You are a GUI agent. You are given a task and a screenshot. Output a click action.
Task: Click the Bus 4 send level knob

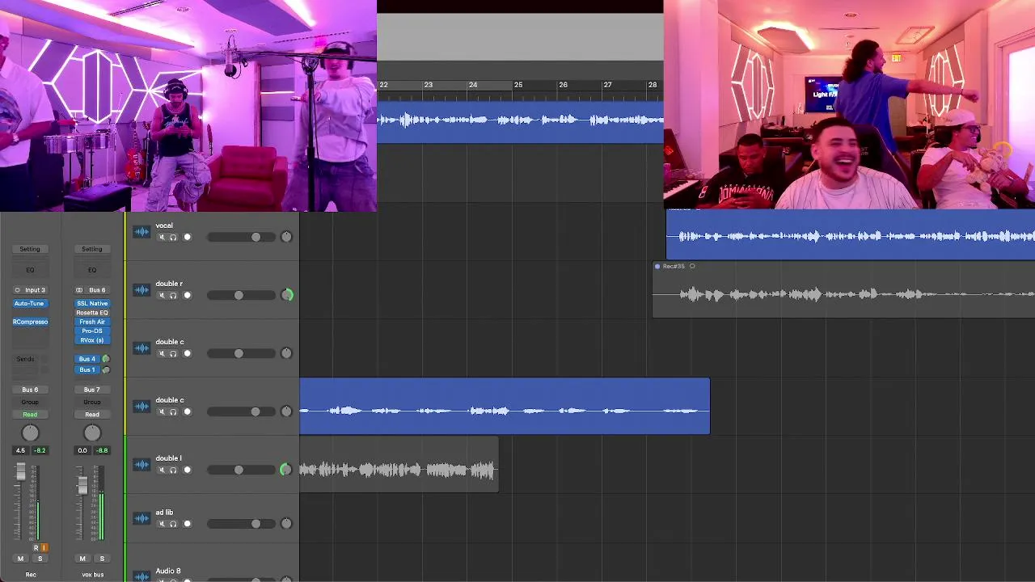point(105,359)
